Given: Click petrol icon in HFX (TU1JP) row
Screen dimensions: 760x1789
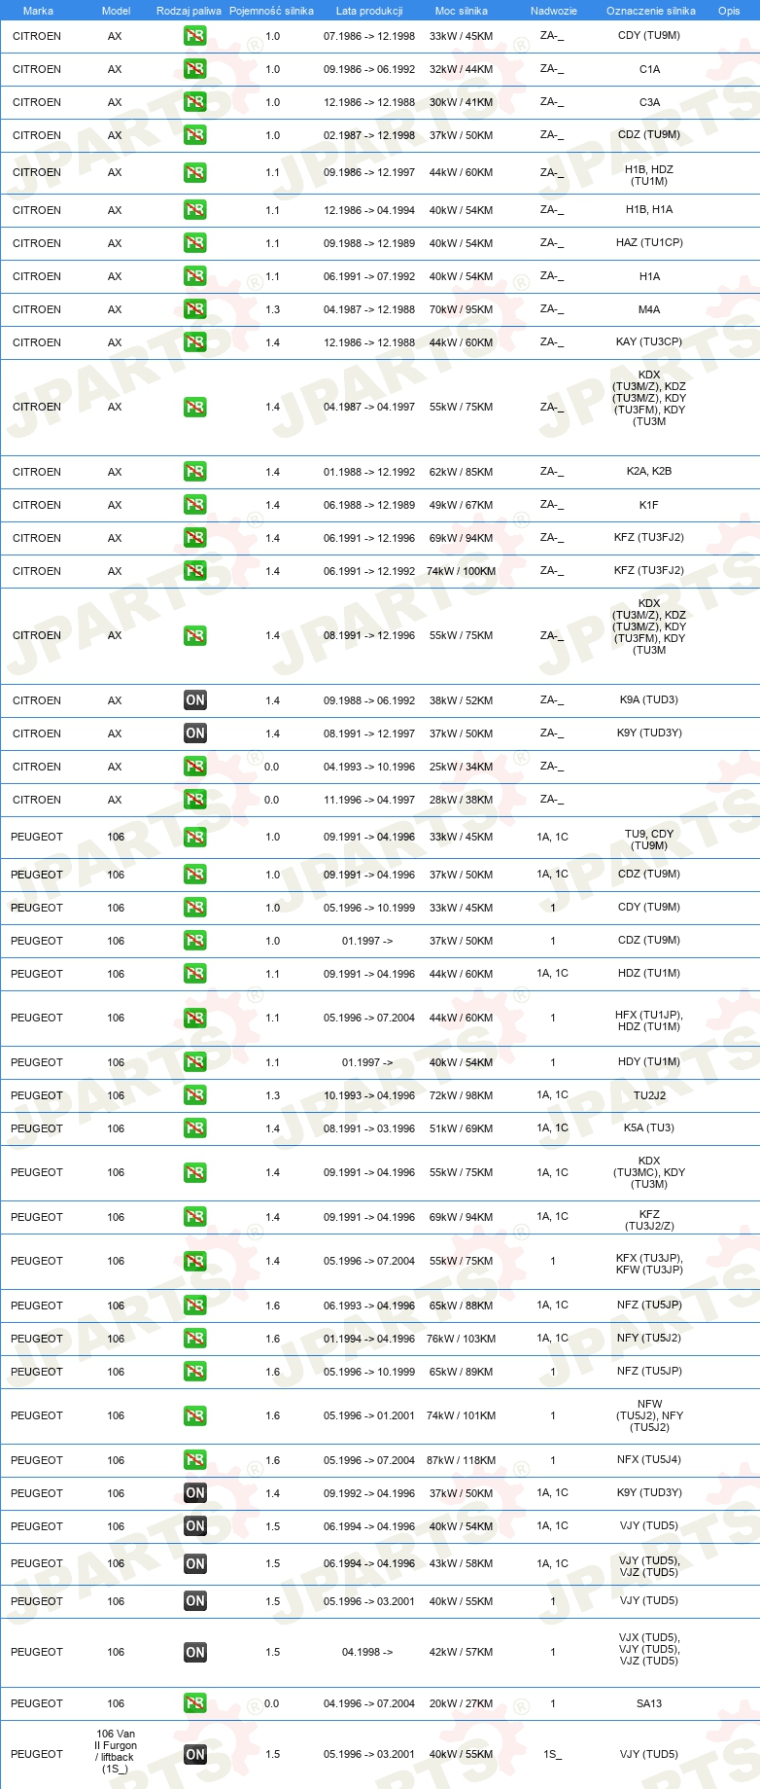Looking at the screenshot, I should [195, 1018].
